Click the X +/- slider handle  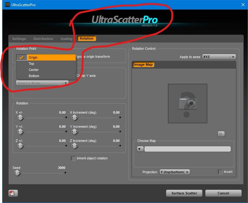coord(20,118)
